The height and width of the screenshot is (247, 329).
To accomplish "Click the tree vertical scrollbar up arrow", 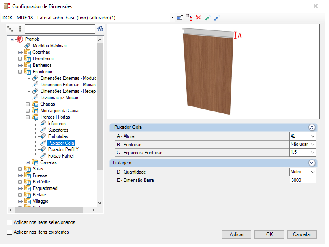I will [x=100, y=40].
